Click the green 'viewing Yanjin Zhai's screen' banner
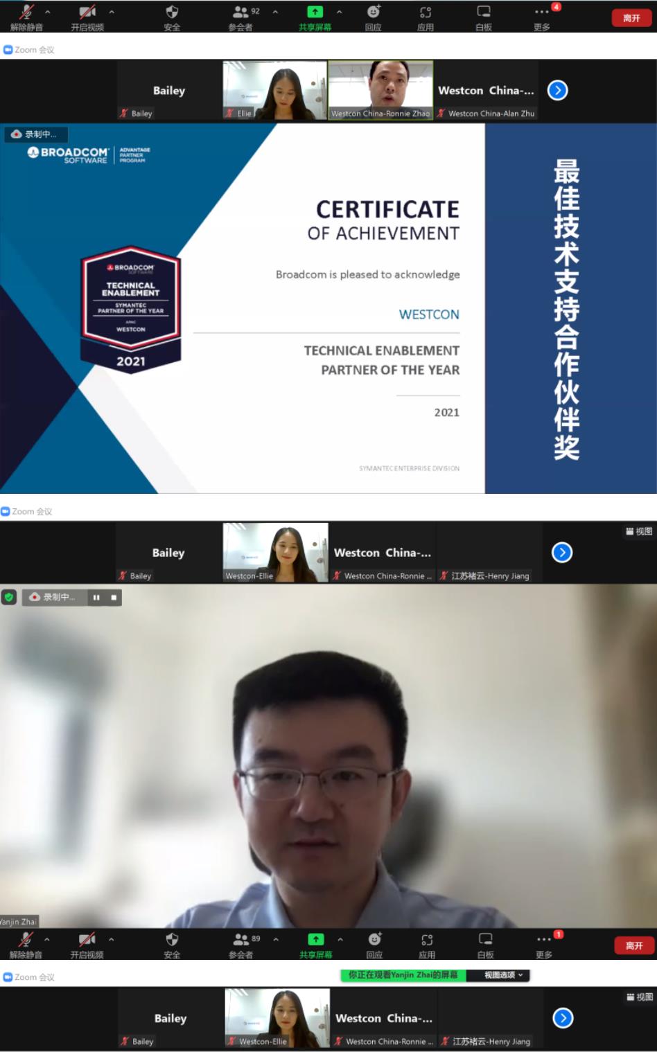This screenshot has height=1052, width=657. point(403,975)
